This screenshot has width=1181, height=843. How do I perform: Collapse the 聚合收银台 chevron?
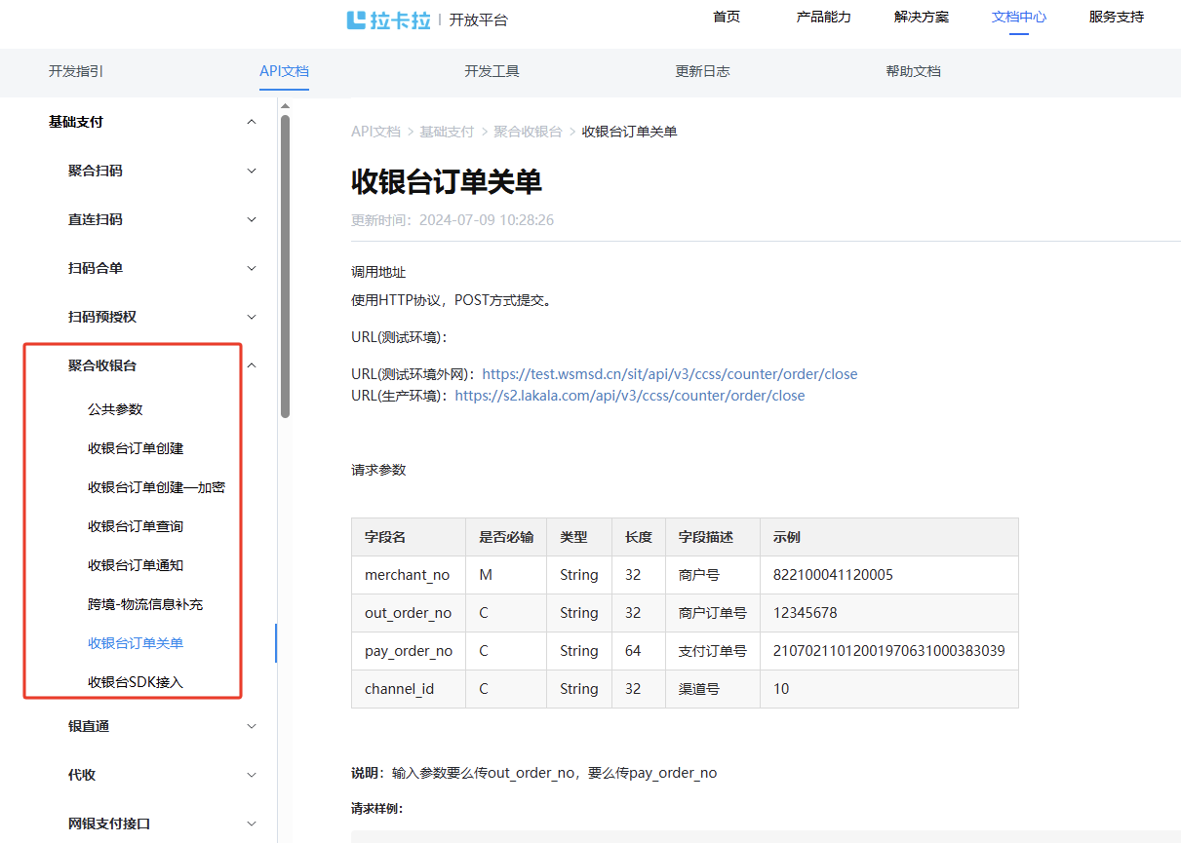click(x=252, y=365)
